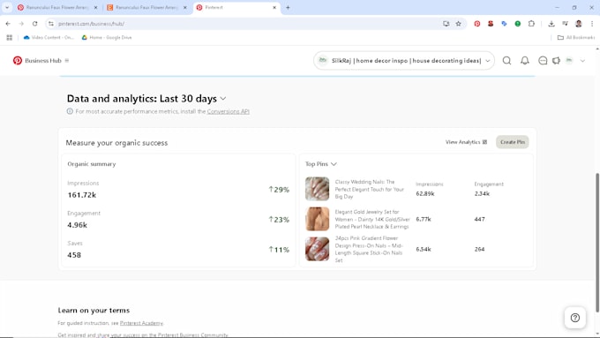The width and height of the screenshot is (600, 338).
Task: Click the 23% engagement increase
Action: coord(279,220)
